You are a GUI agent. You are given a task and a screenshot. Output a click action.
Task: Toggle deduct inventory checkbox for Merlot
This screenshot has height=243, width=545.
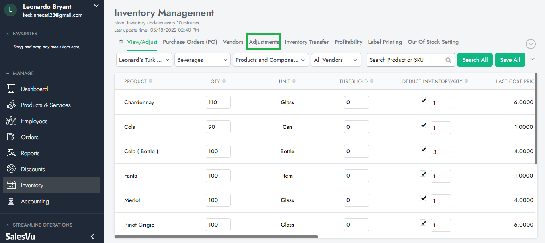click(423, 198)
